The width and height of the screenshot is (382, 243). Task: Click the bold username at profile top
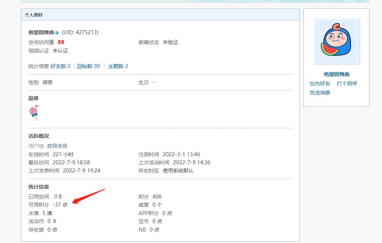click(41, 32)
